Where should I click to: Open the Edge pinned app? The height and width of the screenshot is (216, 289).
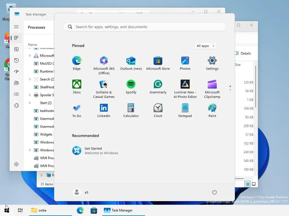point(77,63)
